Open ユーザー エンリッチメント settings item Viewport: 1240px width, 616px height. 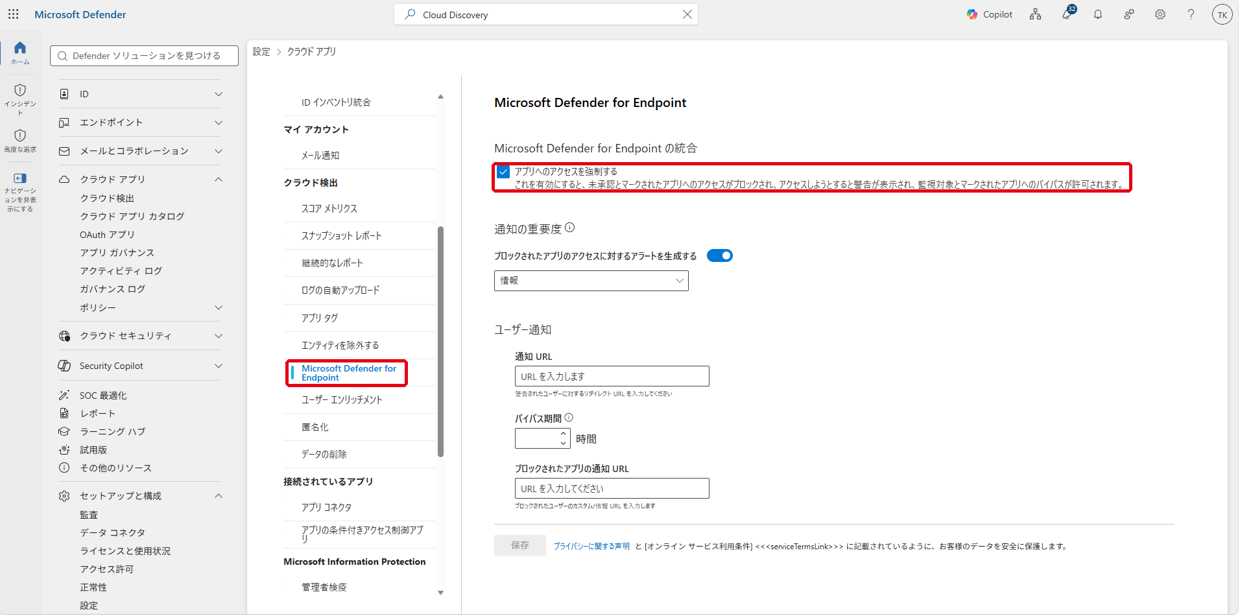click(342, 400)
